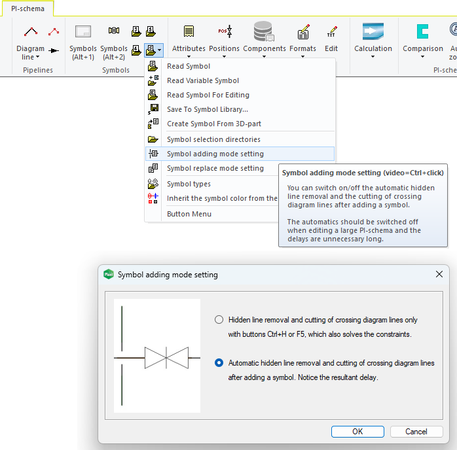This screenshot has width=457, height=450.
Task: Choose Read Variable Symbol menu entry
Action: tap(203, 80)
